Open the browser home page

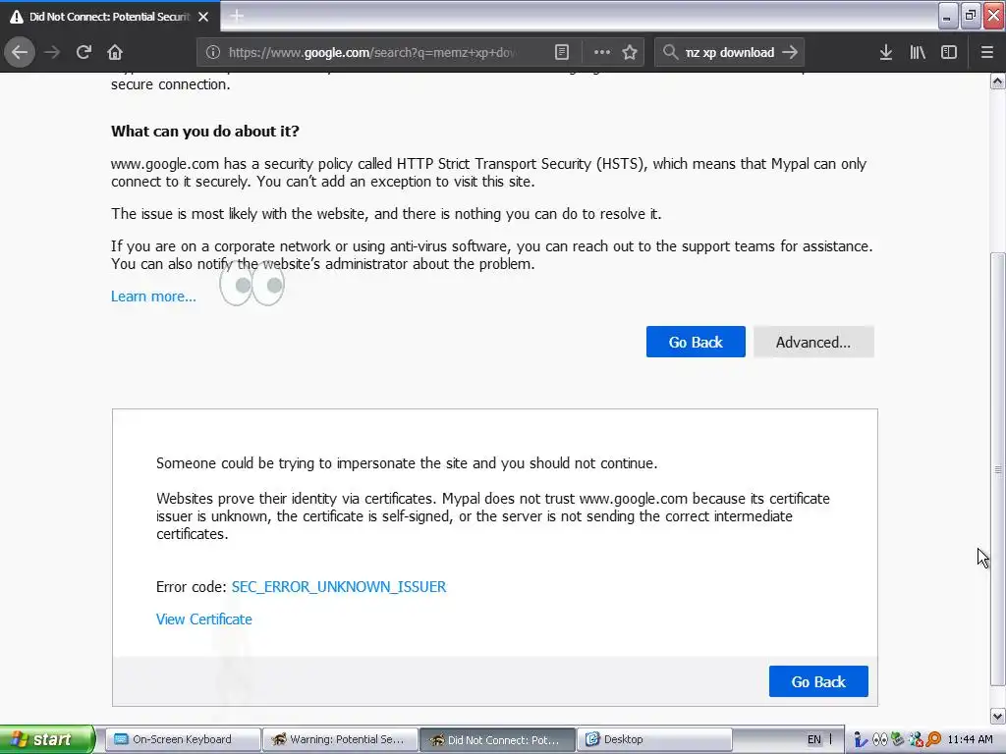tap(115, 52)
